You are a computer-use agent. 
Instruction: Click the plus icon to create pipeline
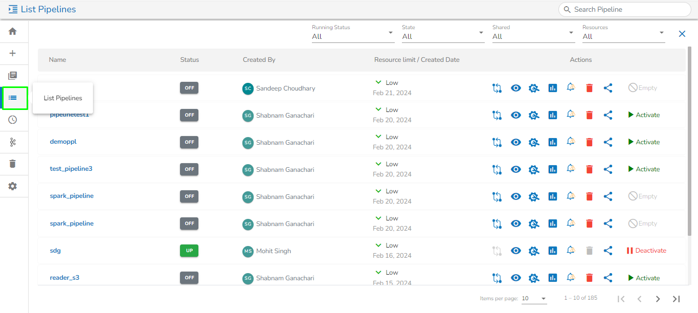[13, 53]
